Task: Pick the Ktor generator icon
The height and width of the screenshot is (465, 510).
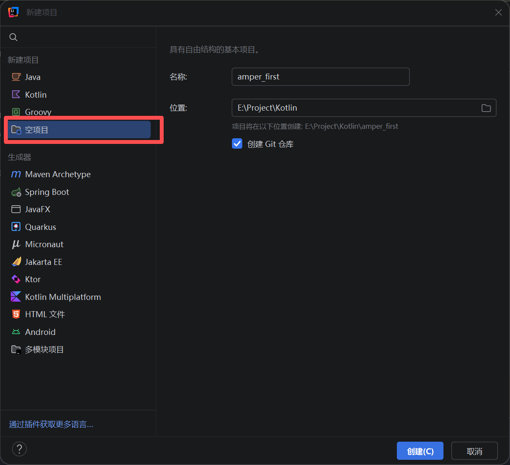Action: (x=16, y=279)
